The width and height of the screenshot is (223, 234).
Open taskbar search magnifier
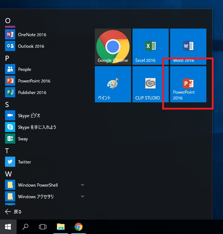(25, 227)
